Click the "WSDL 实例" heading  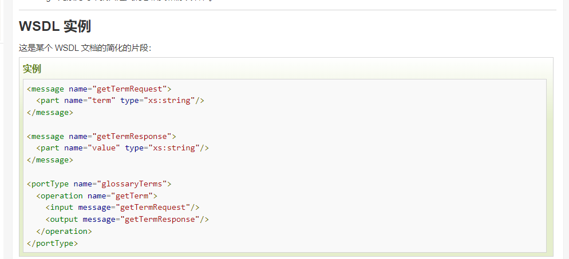point(55,26)
